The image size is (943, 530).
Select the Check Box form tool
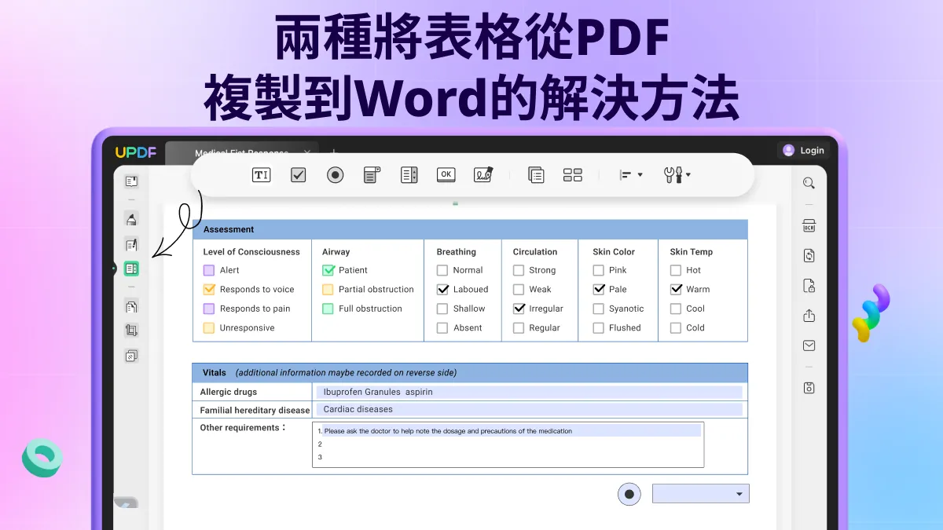coord(299,175)
